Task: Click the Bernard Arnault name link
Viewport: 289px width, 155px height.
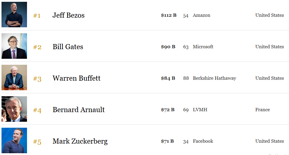Action: tap(79, 110)
